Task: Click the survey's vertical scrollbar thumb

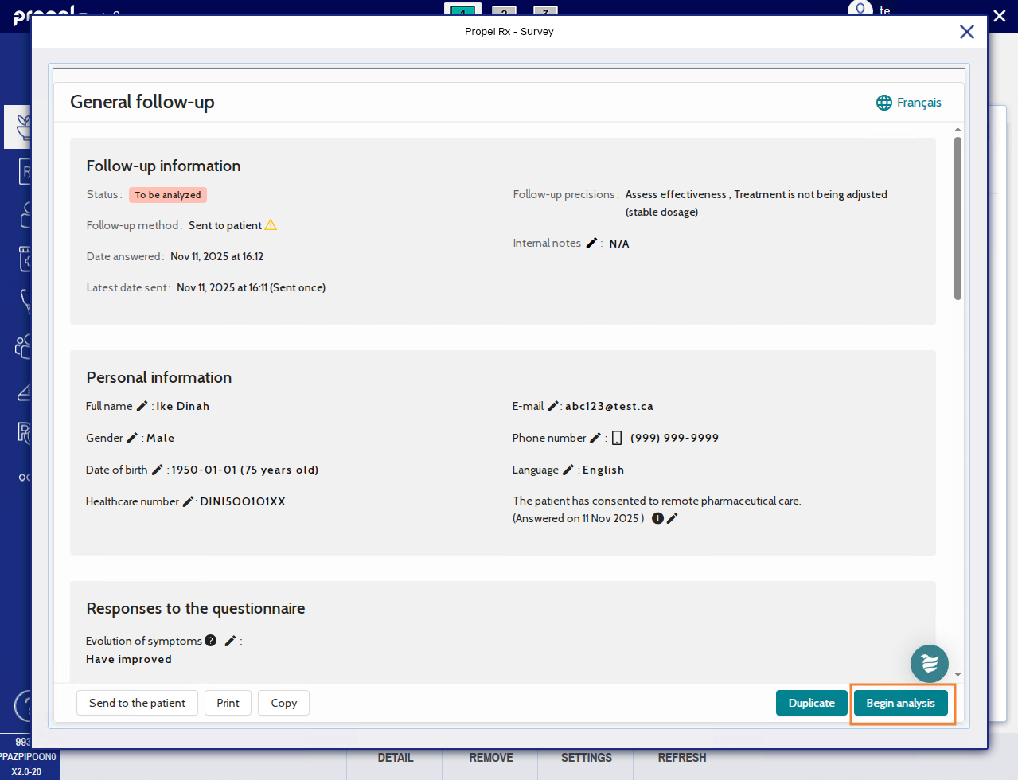Action: (958, 219)
